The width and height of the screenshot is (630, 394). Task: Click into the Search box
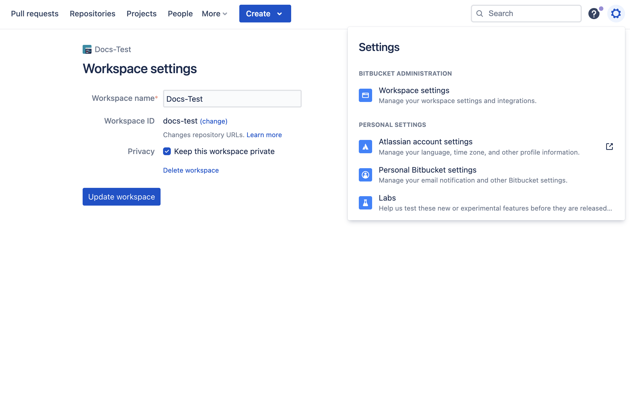[526, 14]
